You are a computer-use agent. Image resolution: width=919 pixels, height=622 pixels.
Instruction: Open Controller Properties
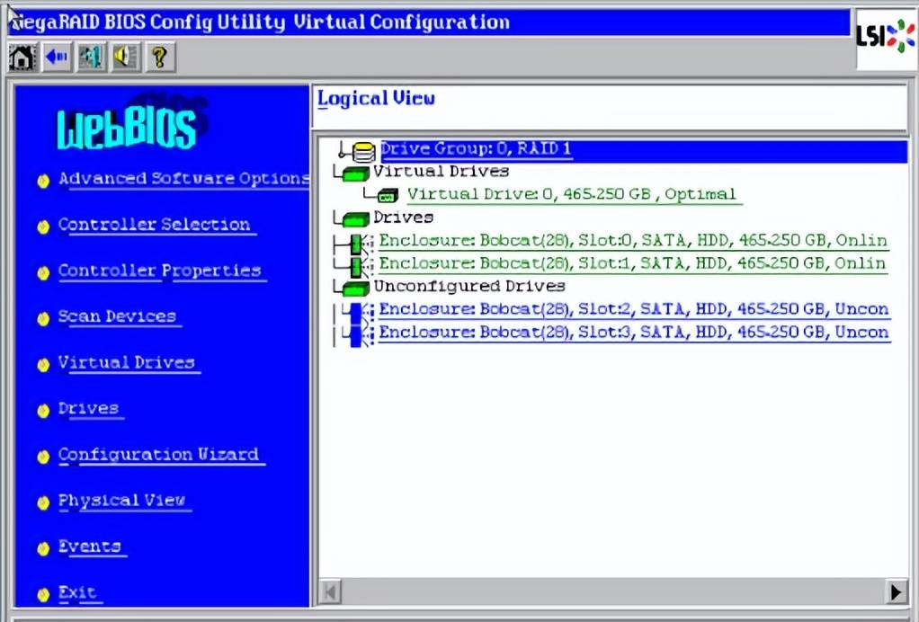click(x=159, y=271)
